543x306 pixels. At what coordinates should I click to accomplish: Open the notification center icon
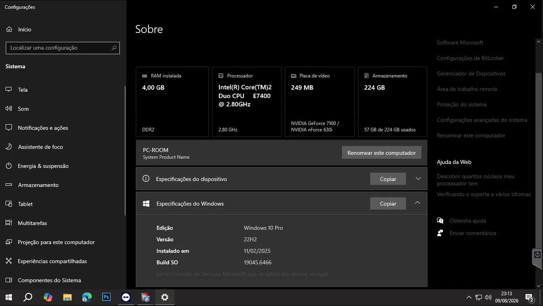pos(529,298)
